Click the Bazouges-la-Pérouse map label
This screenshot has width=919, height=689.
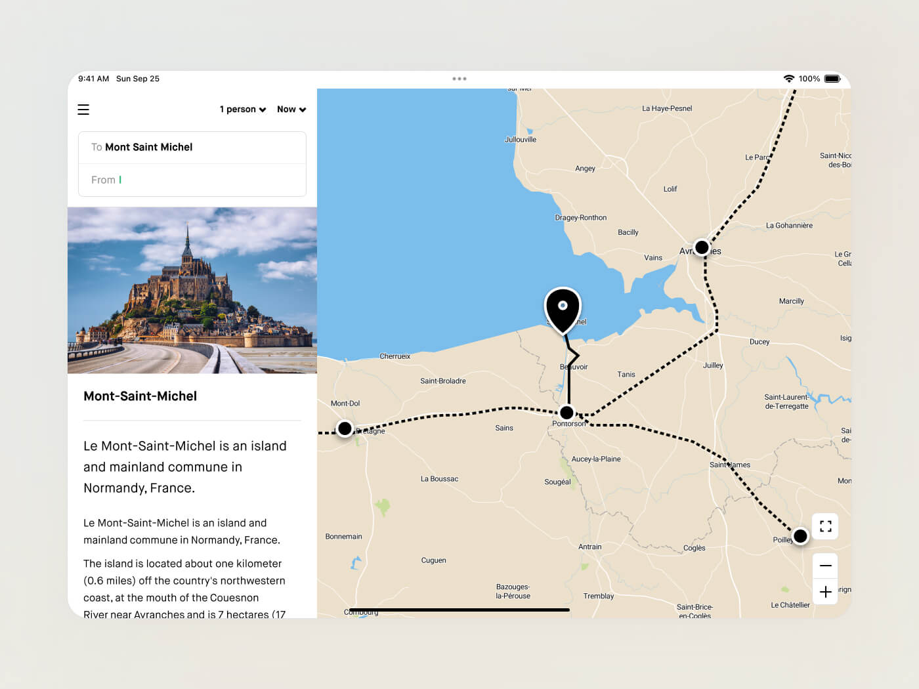(x=513, y=591)
